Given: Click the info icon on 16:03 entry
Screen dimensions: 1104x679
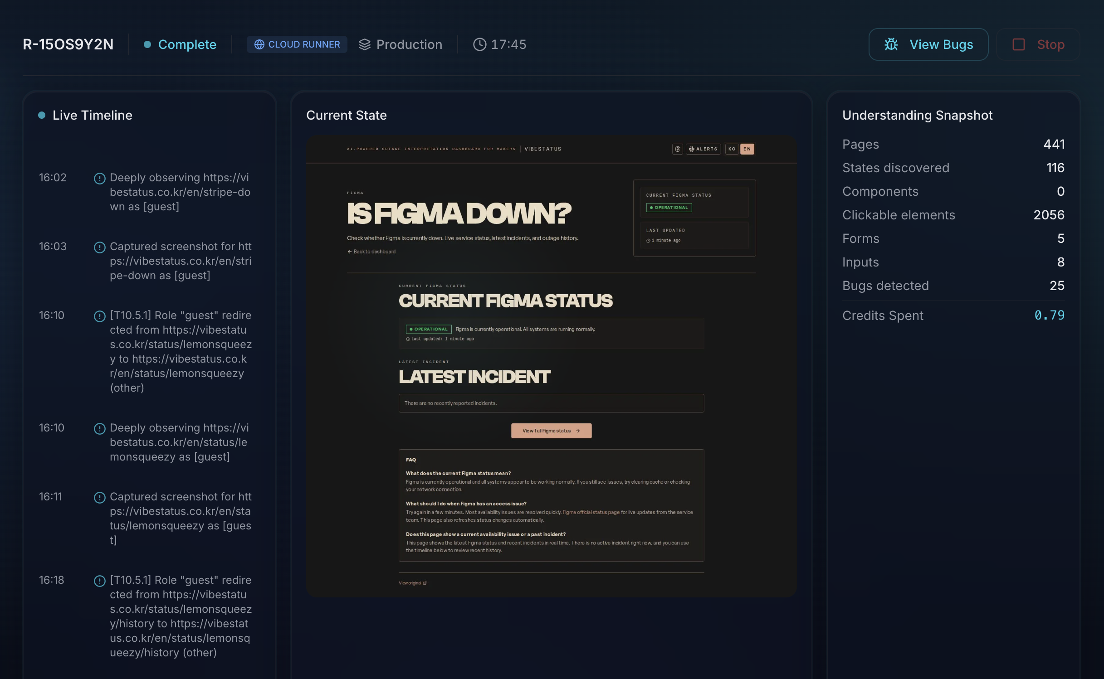Looking at the screenshot, I should 99,247.
